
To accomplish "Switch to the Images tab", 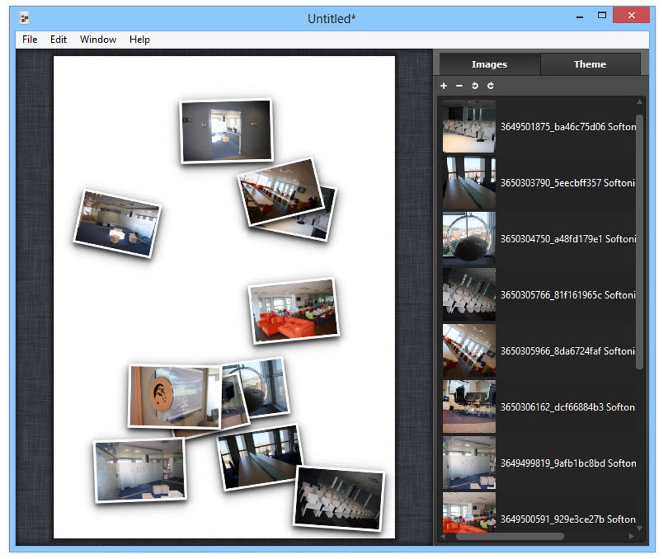I will (489, 64).
